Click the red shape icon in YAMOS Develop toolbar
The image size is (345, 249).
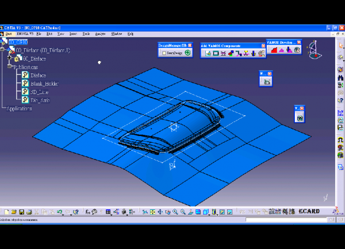(x=274, y=50)
